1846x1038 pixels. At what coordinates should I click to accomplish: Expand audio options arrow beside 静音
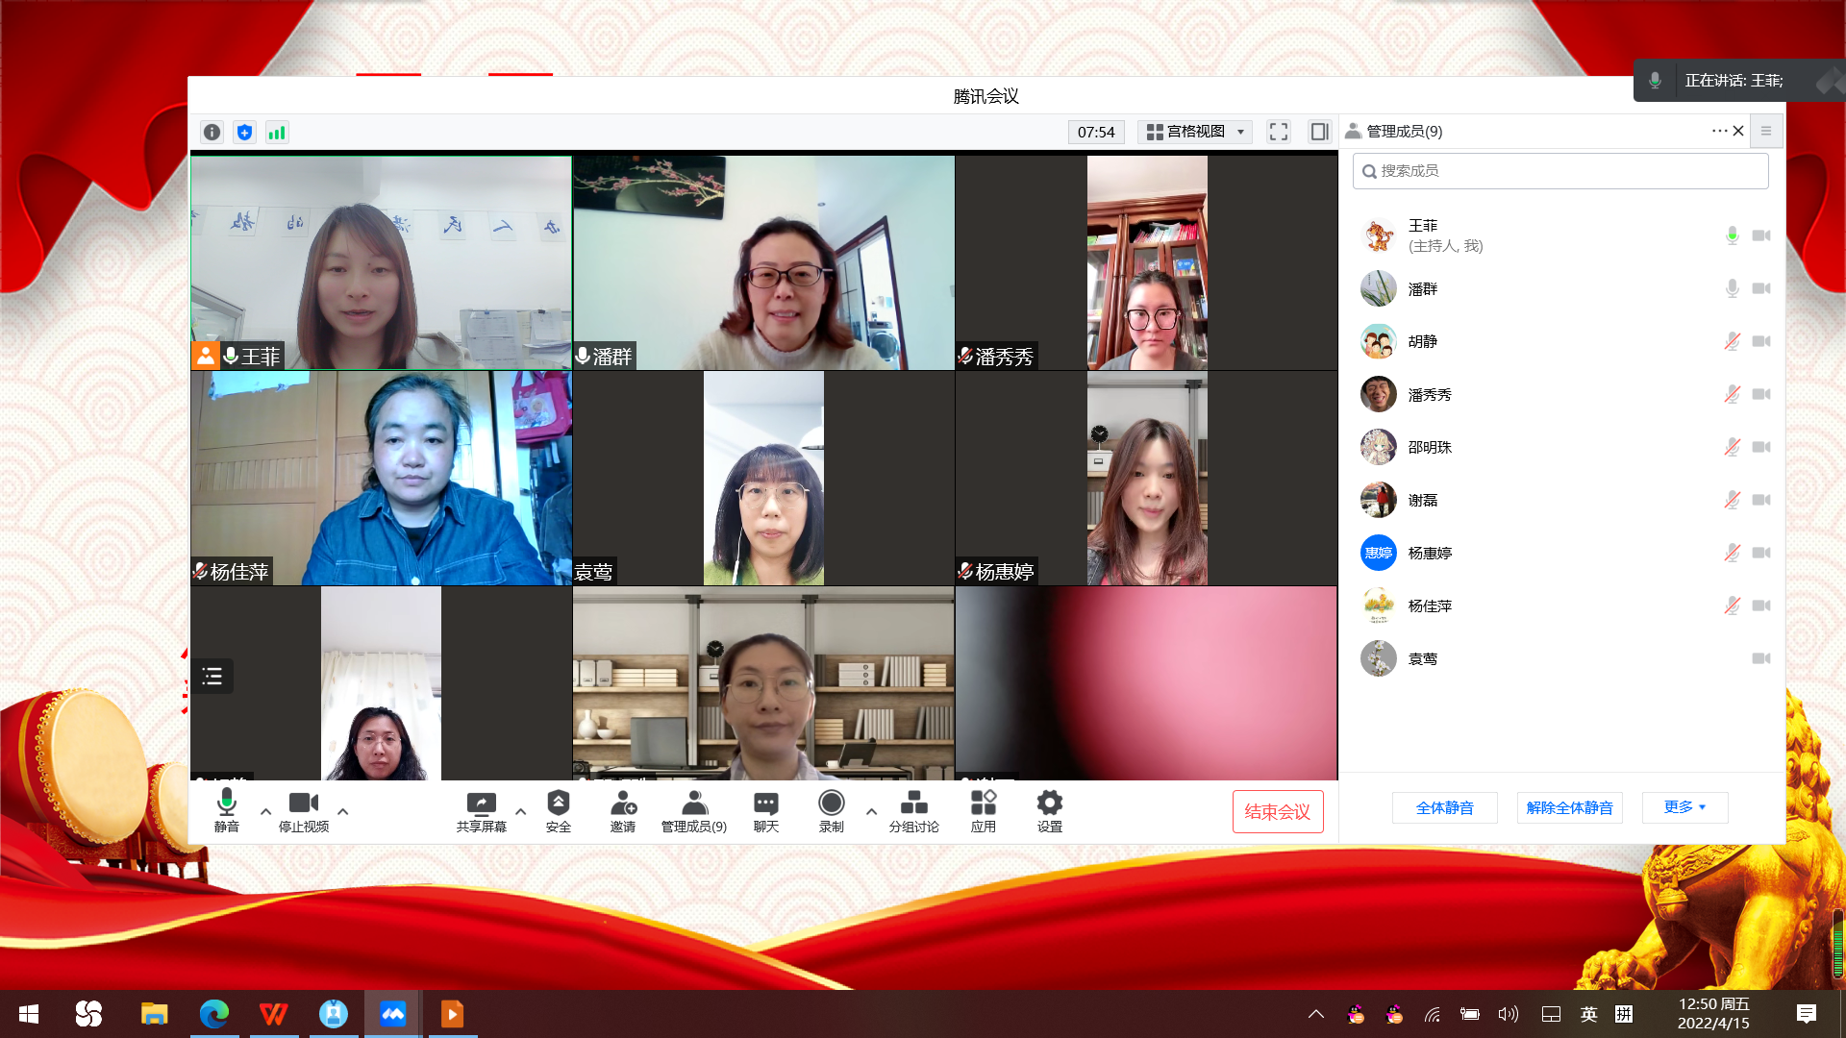pyautogui.click(x=265, y=811)
